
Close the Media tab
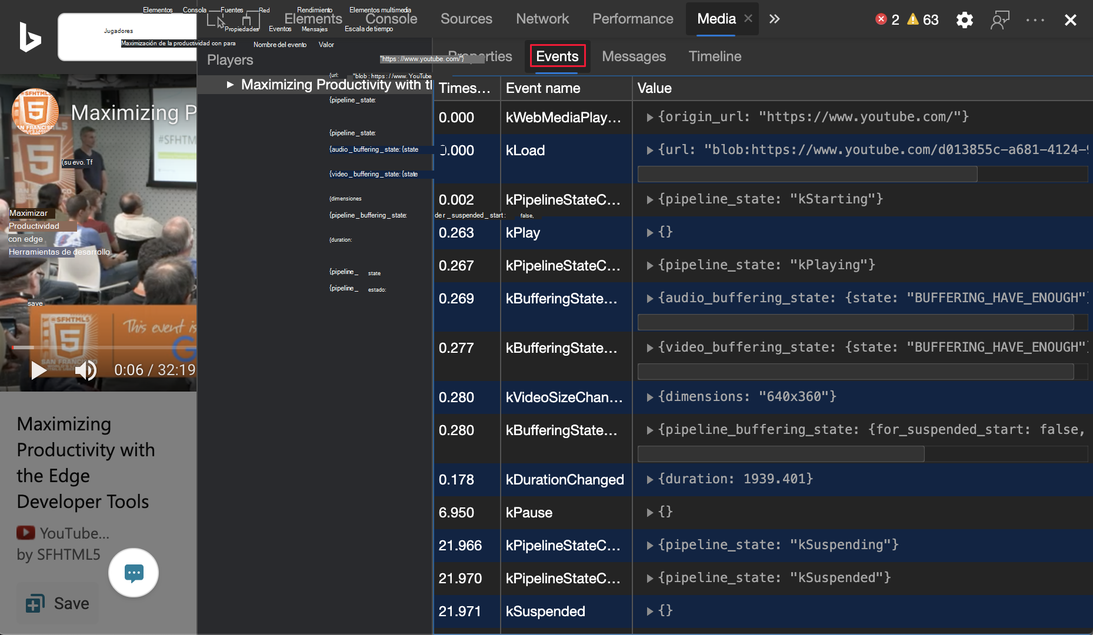click(748, 18)
